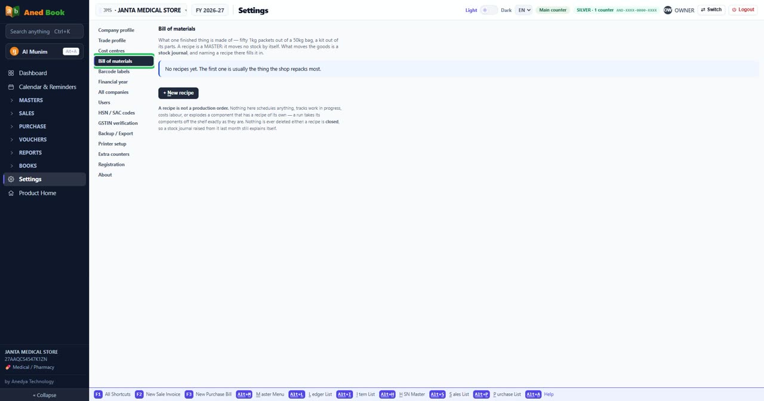The height and width of the screenshot is (401, 764).
Task: Click the Aned Book logo icon
Action: pos(12,11)
